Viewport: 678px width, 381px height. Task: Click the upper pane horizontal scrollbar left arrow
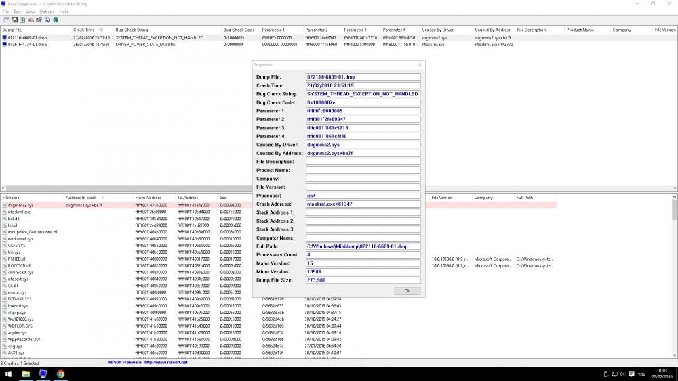click(x=3, y=188)
